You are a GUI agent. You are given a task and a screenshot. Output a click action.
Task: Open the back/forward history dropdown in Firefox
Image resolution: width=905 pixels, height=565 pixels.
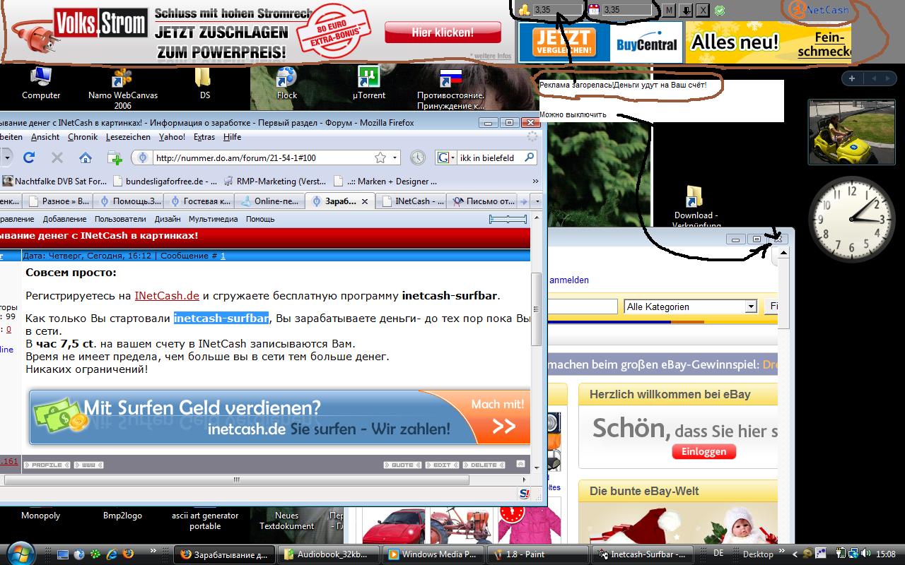tap(7, 157)
